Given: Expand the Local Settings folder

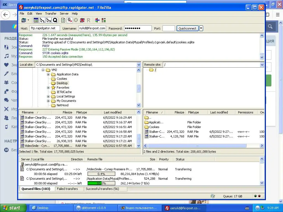Looking at the screenshot, I should coord(48,96).
